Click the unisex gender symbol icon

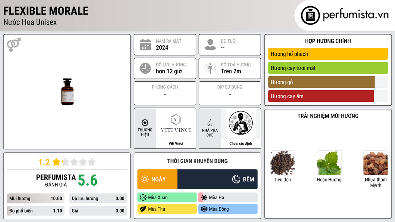14,45
